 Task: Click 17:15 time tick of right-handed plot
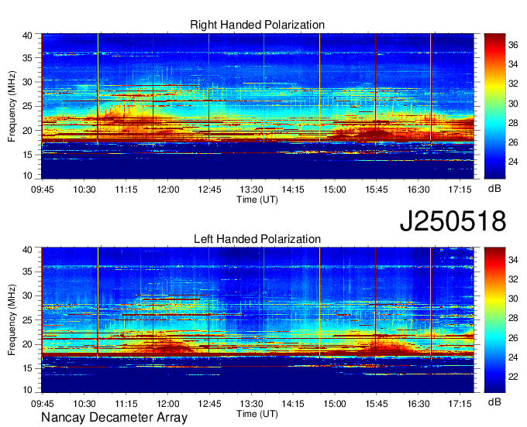[460, 190]
